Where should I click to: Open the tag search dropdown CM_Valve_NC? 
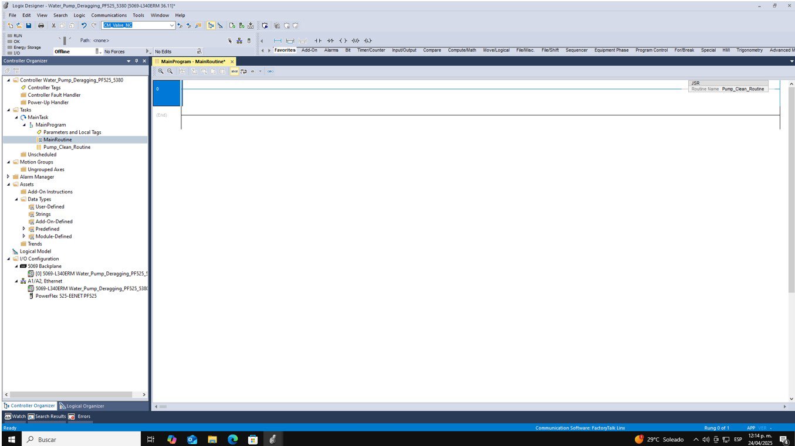coord(172,26)
